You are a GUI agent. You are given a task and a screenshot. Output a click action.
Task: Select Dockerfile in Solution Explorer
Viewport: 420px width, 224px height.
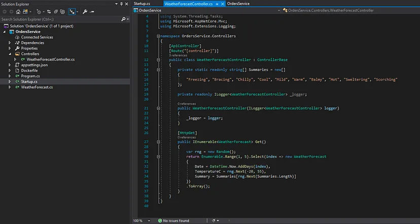click(29, 71)
